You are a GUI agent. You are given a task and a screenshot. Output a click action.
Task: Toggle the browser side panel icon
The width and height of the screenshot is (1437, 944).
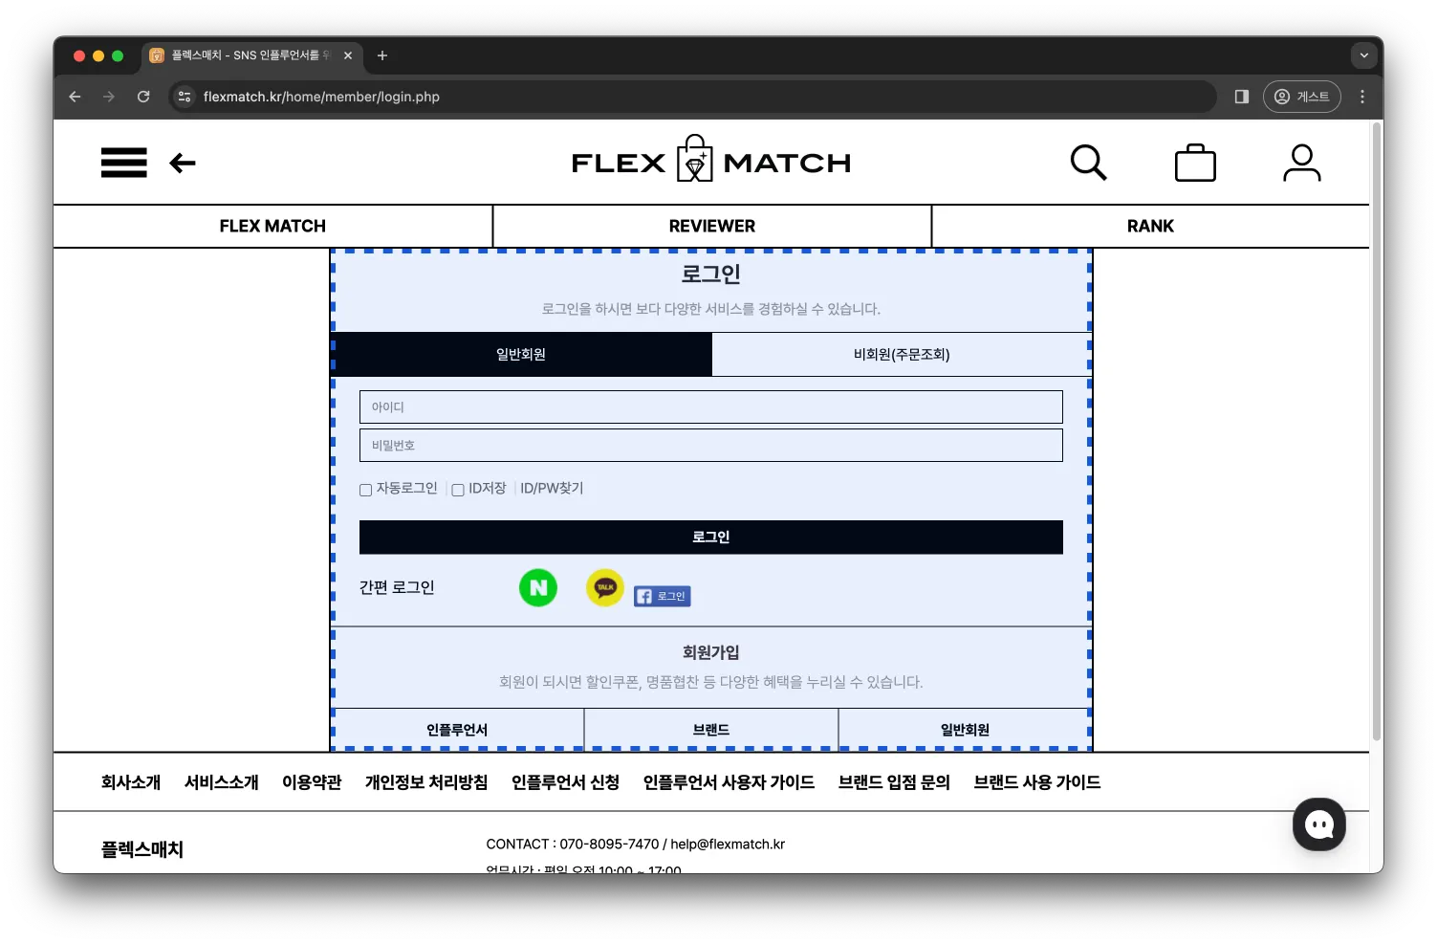[x=1242, y=97]
